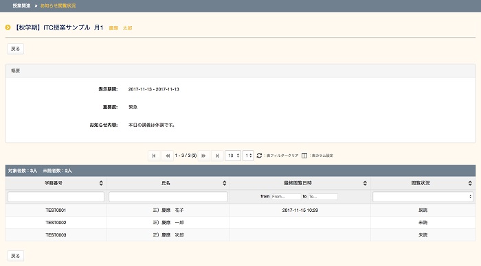
Task: Sort by 学籍番号 column arrows
Action: click(101, 183)
